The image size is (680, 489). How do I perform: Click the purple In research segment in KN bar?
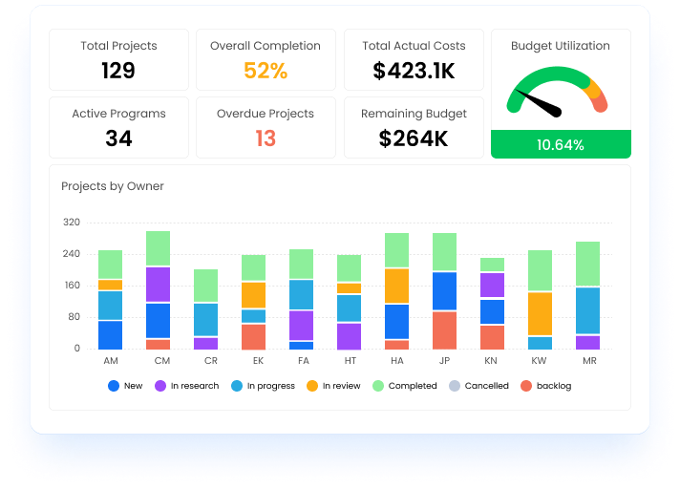coord(492,285)
